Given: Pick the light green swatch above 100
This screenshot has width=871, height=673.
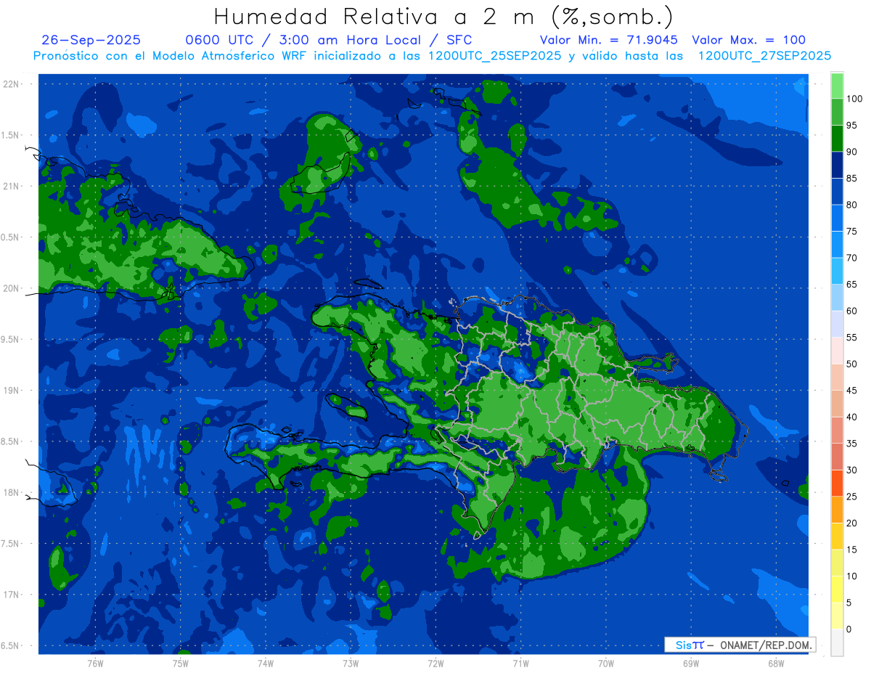Looking at the screenshot, I should [837, 86].
